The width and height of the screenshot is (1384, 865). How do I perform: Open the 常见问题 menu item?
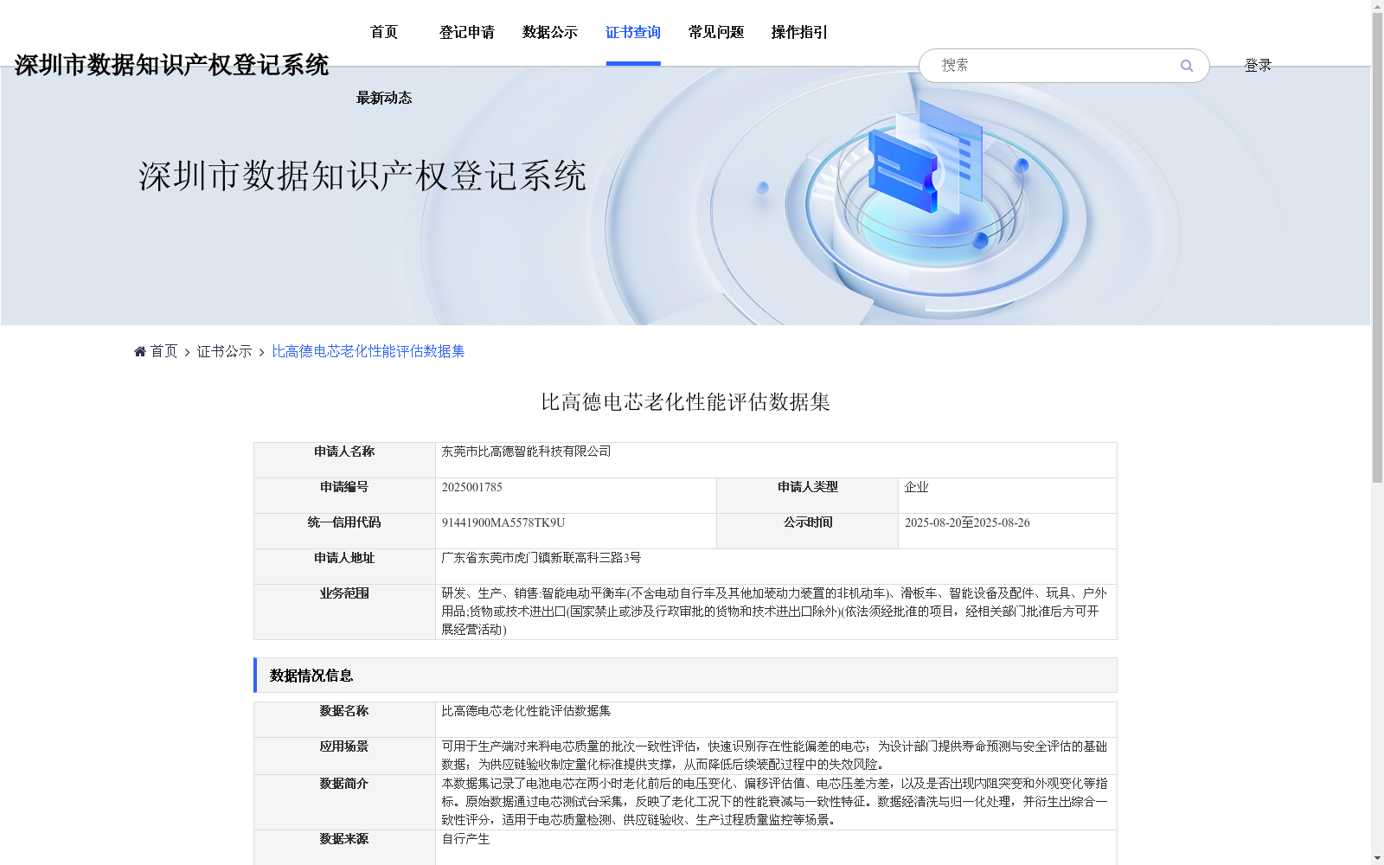click(x=716, y=32)
